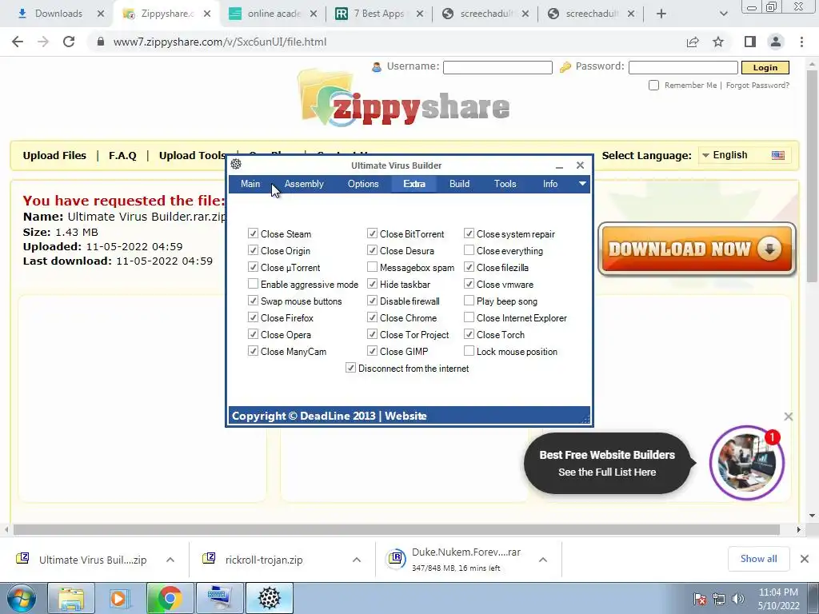Click the share page icon in address bar
Image resolution: width=819 pixels, height=614 pixels.
click(693, 42)
